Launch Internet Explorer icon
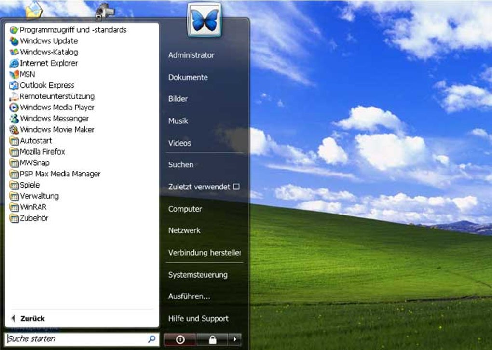 click(14, 63)
